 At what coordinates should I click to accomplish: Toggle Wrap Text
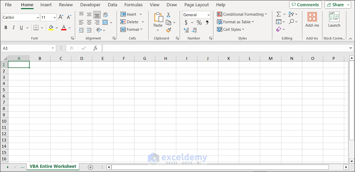pos(106,15)
